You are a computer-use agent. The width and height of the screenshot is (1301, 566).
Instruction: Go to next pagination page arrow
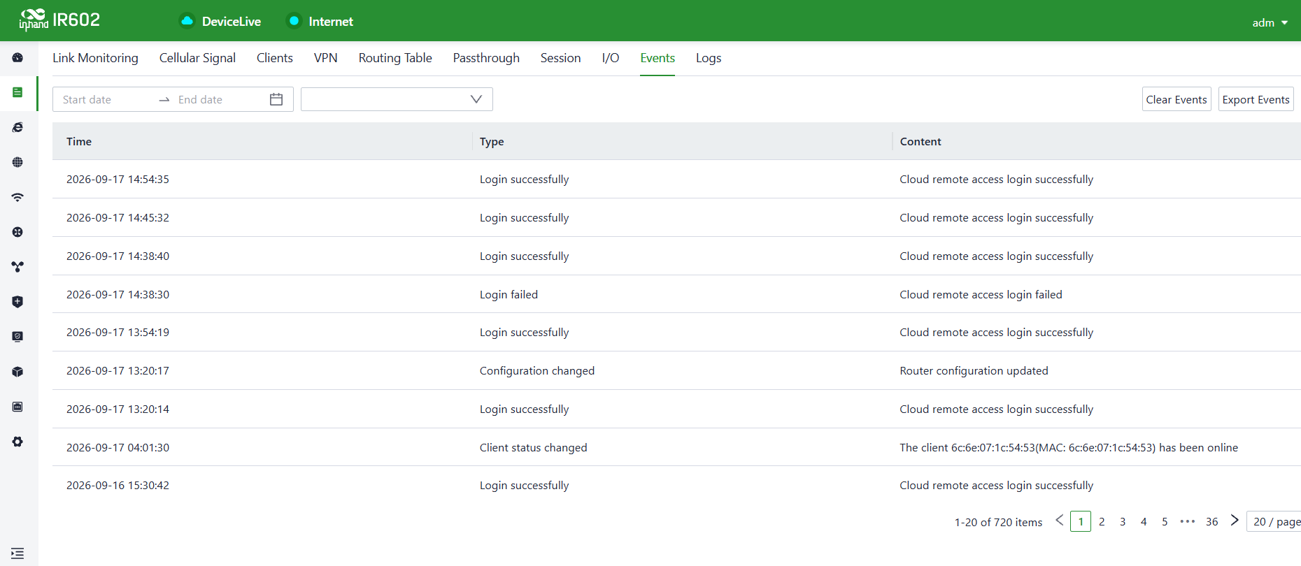pos(1235,521)
